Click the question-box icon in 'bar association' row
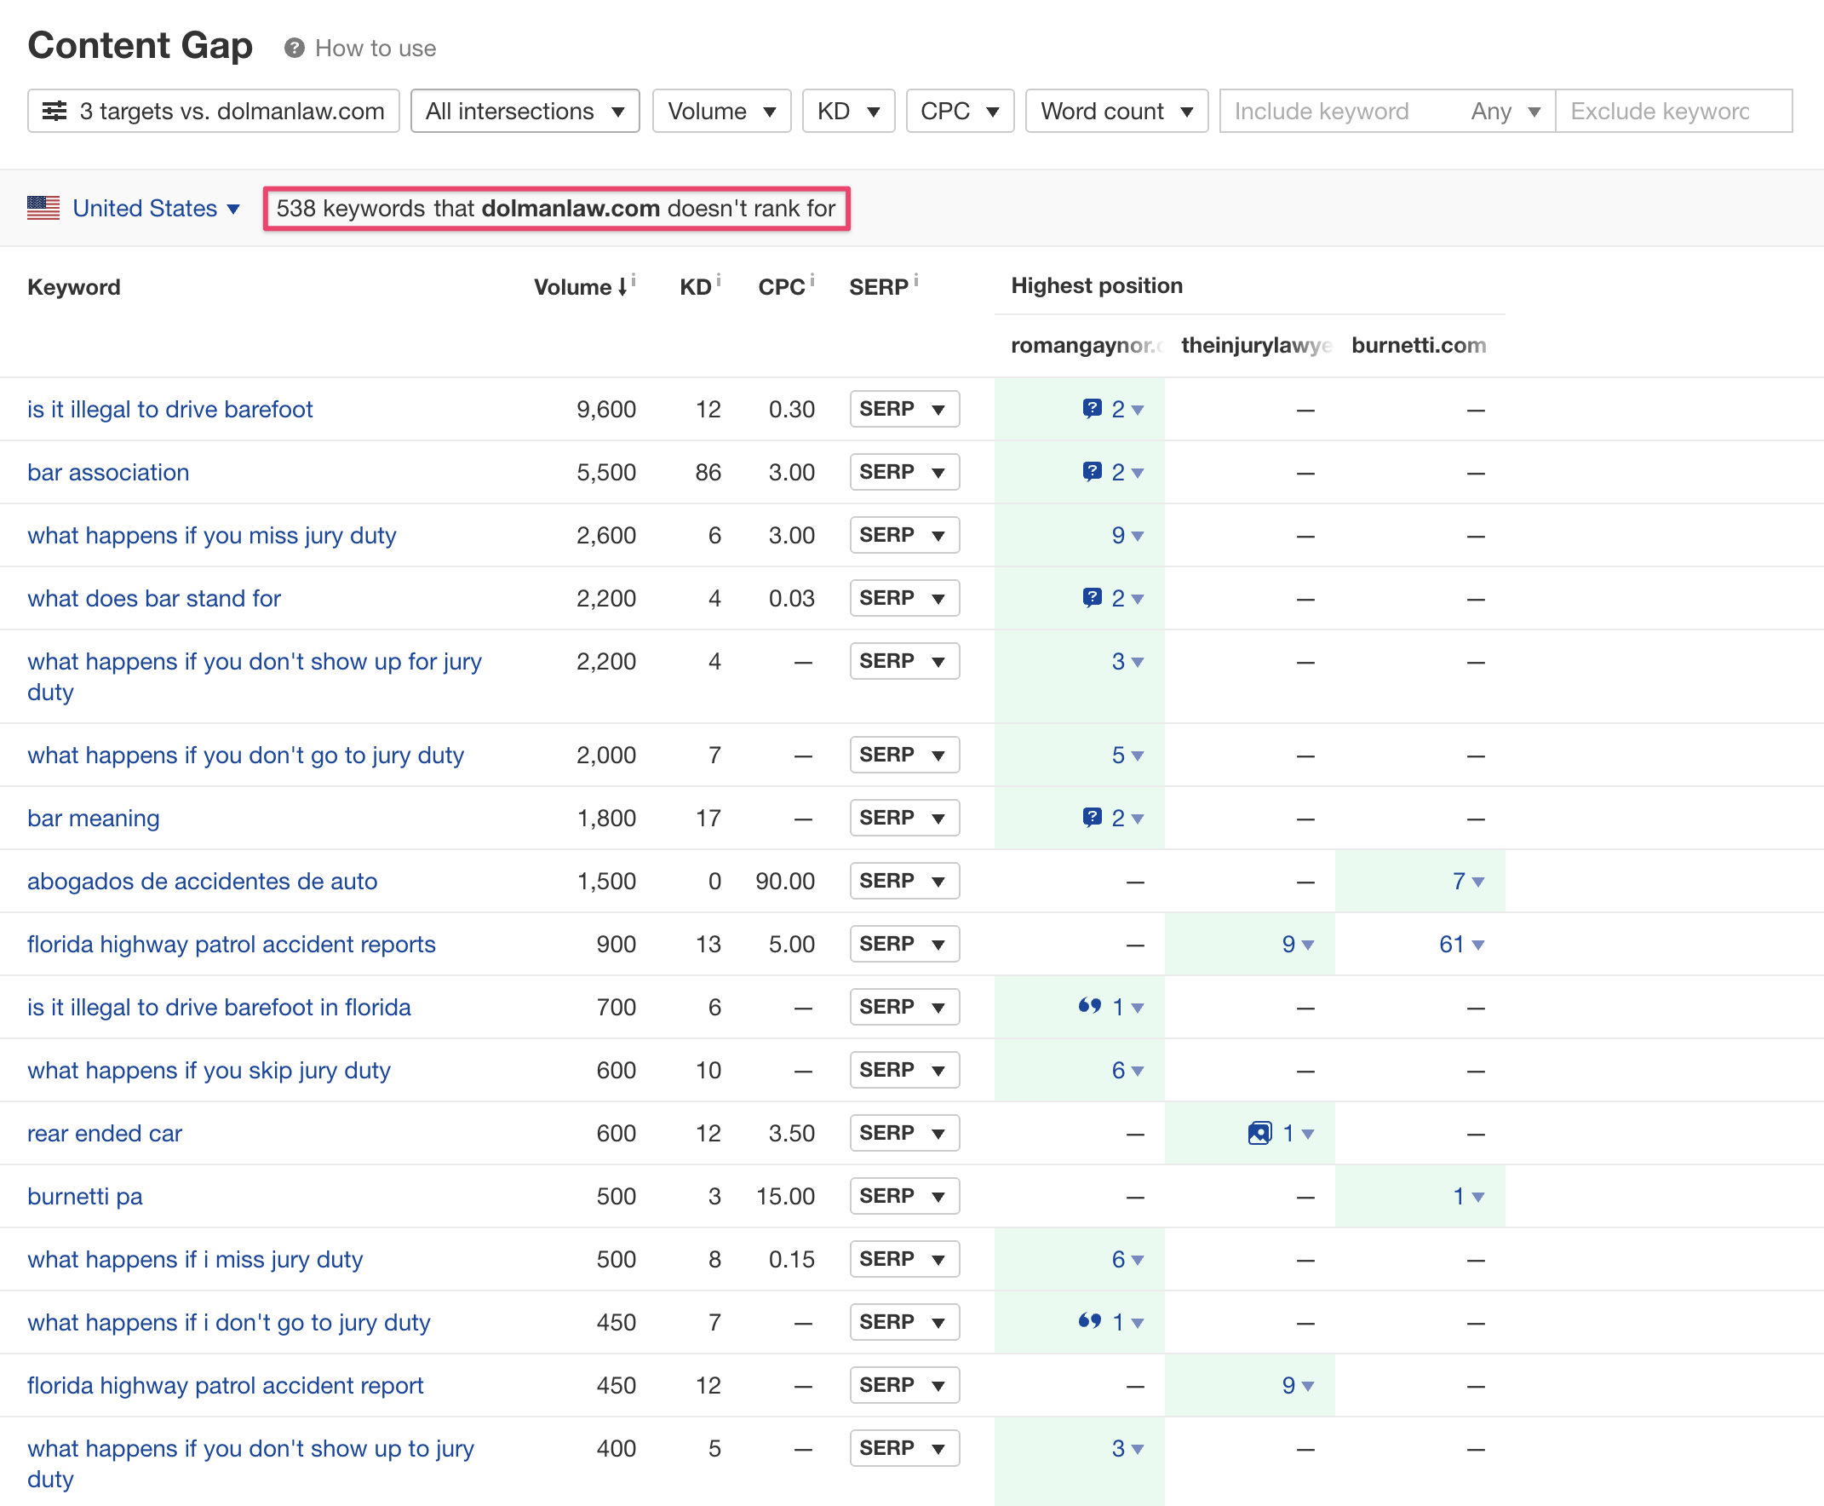This screenshot has width=1824, height=1506. tap(1092, 472)
